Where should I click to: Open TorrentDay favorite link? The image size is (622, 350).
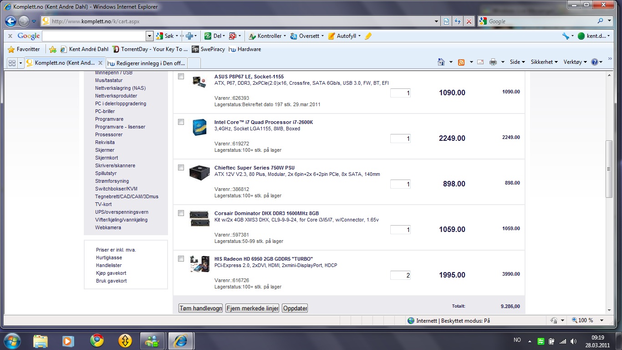click(x=150, y=49)
